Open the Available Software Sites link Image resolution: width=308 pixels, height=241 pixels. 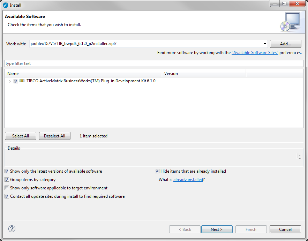pos(255,53)
